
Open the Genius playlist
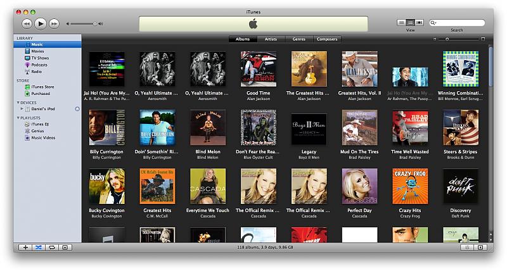tap(37, 131)
